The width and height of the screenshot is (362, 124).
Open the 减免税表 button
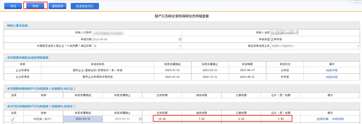click(x=58, y=6)
